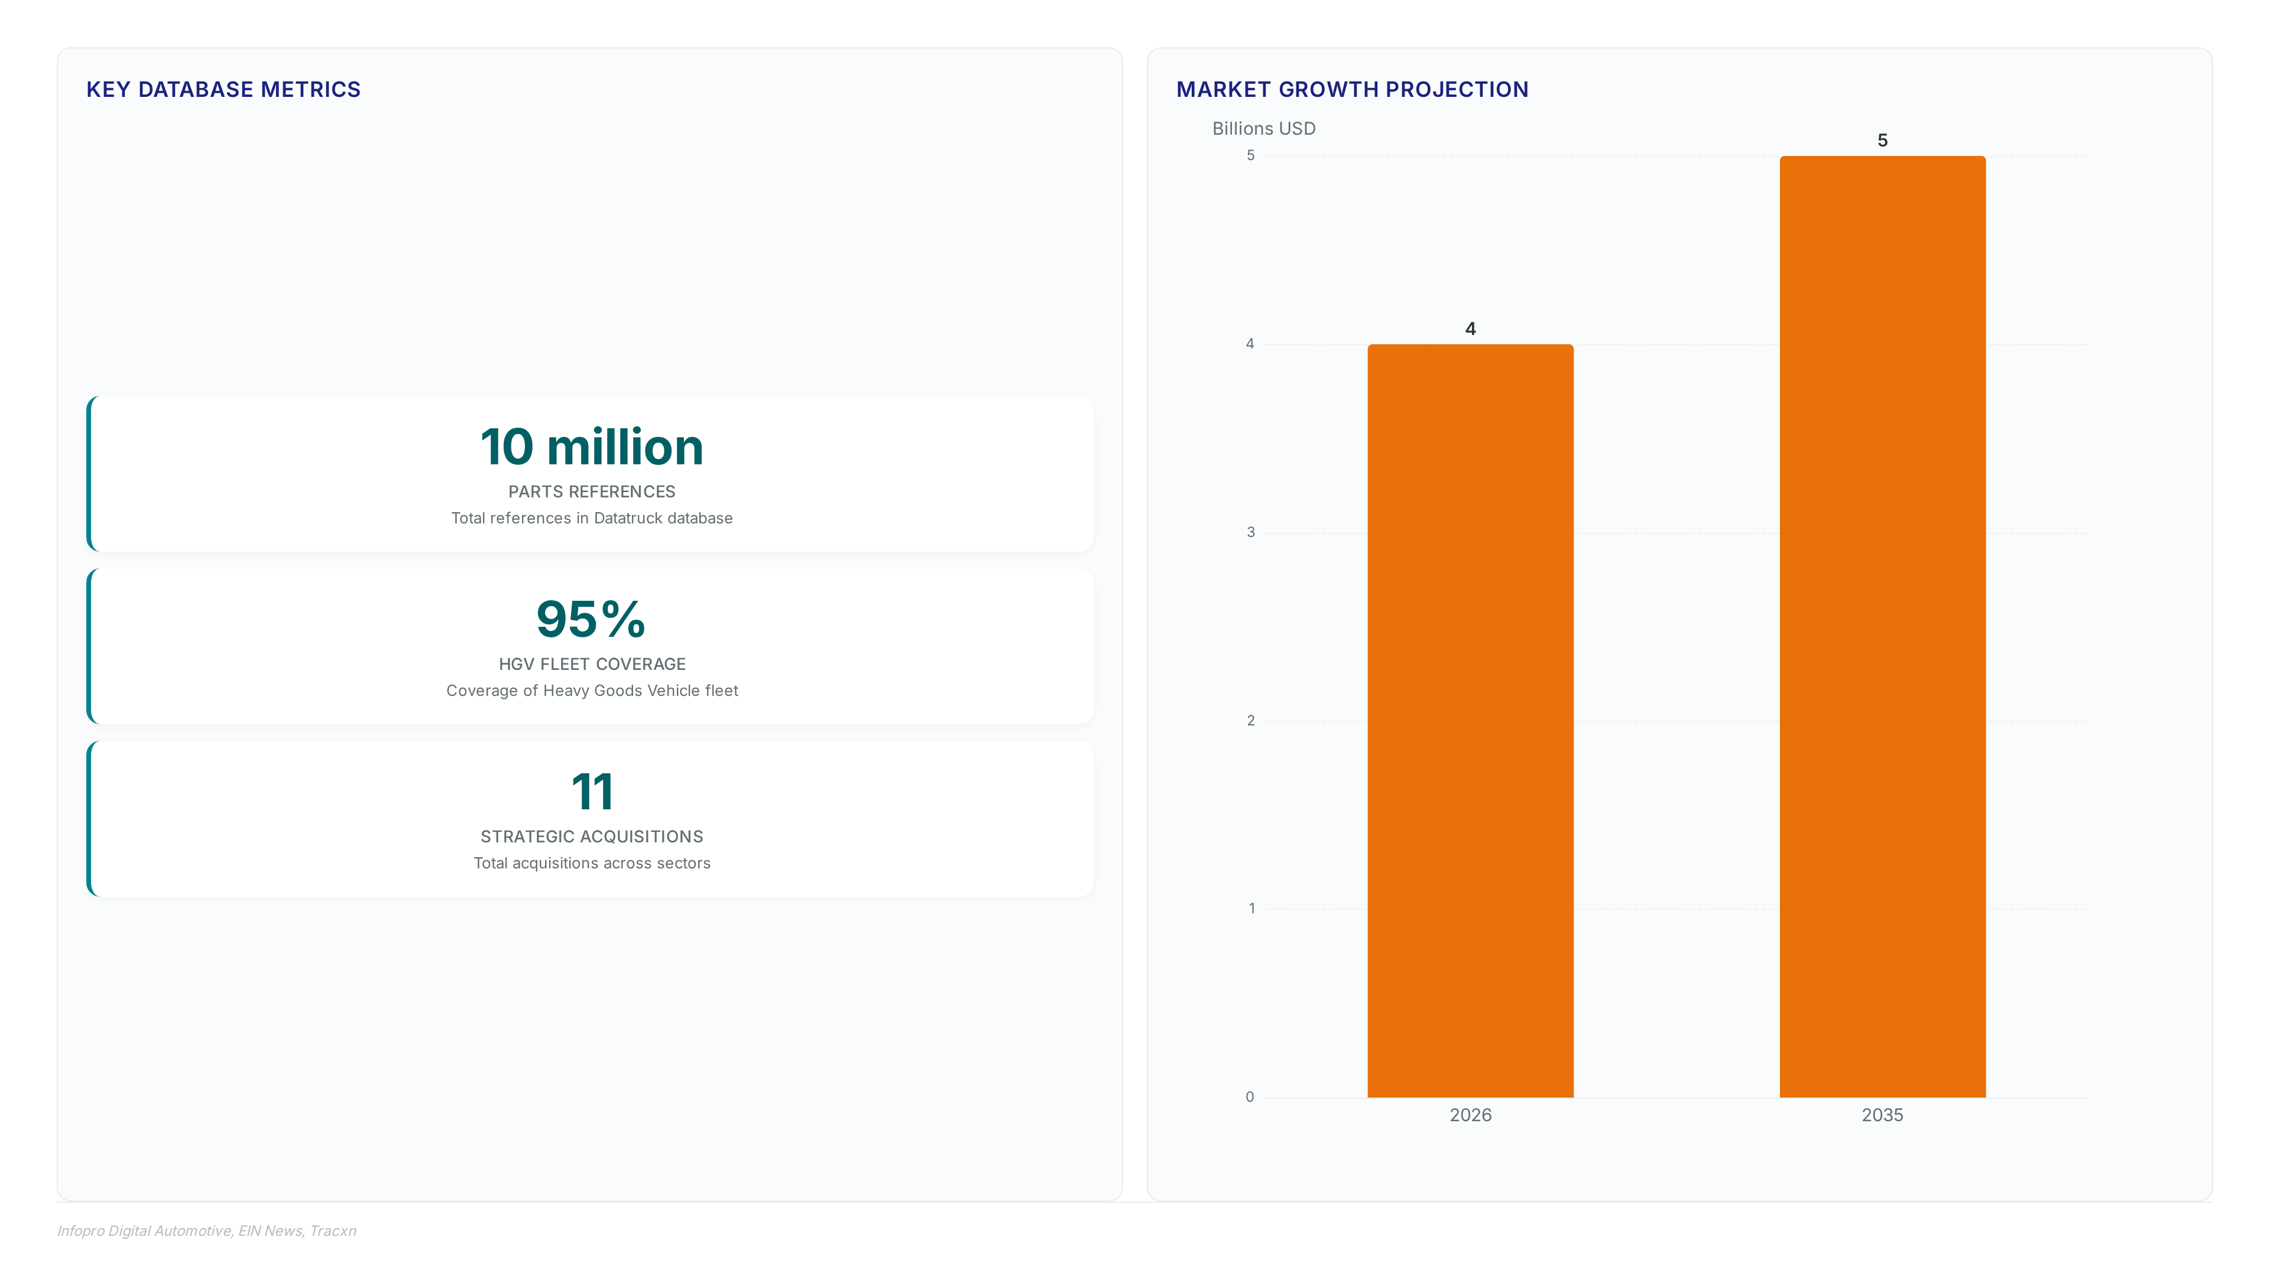Click the Strategic Acquisitions label
Viewport: 2270px width, 1276px height.
[591, 836]
